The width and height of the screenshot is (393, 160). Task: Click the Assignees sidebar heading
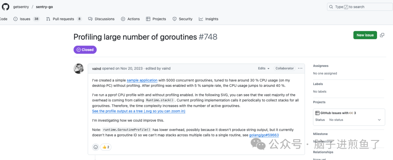tap(321, 66)
